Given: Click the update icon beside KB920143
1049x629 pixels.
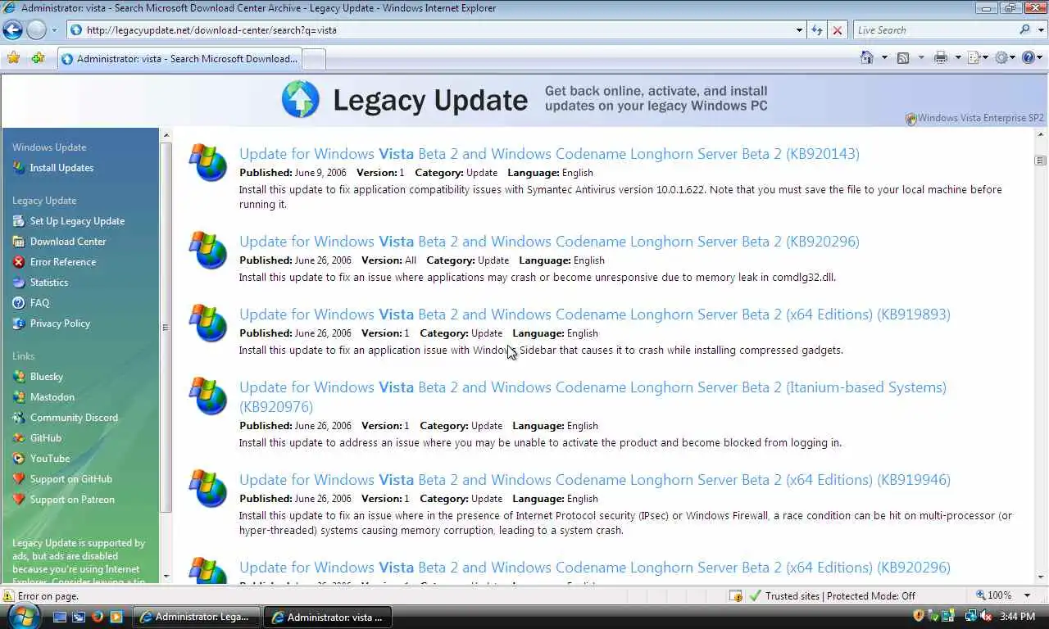Looking at the screenshot, I should tap(208, 162).
